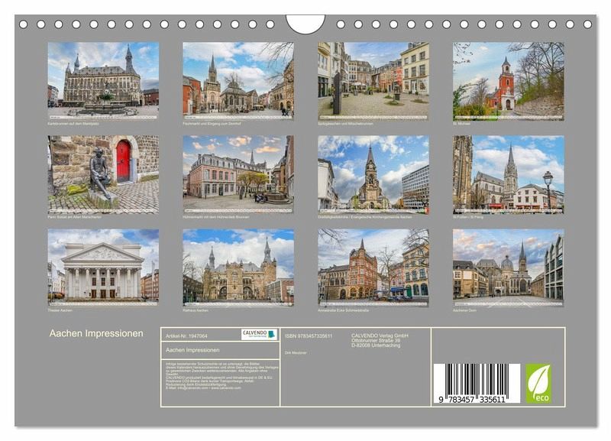The image size is (611, 441).
Task: Open the Rathaus Aachen photo
Action: point(238,268)
